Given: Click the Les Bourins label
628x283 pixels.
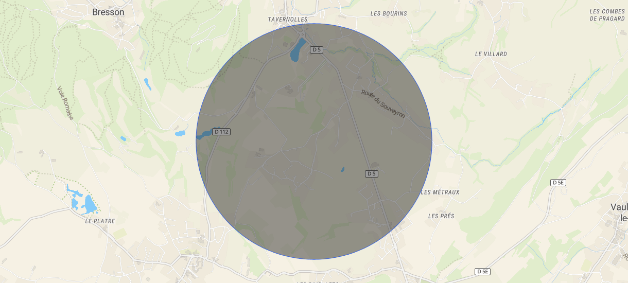Looking at the screenshot, I should tap(389, 13).
